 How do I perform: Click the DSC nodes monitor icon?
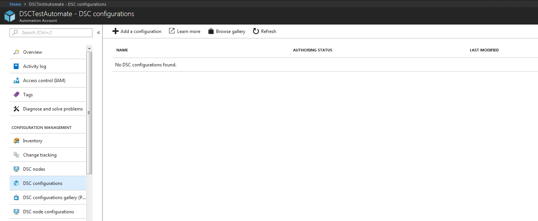pyautogui.click(x=16, y=169)
